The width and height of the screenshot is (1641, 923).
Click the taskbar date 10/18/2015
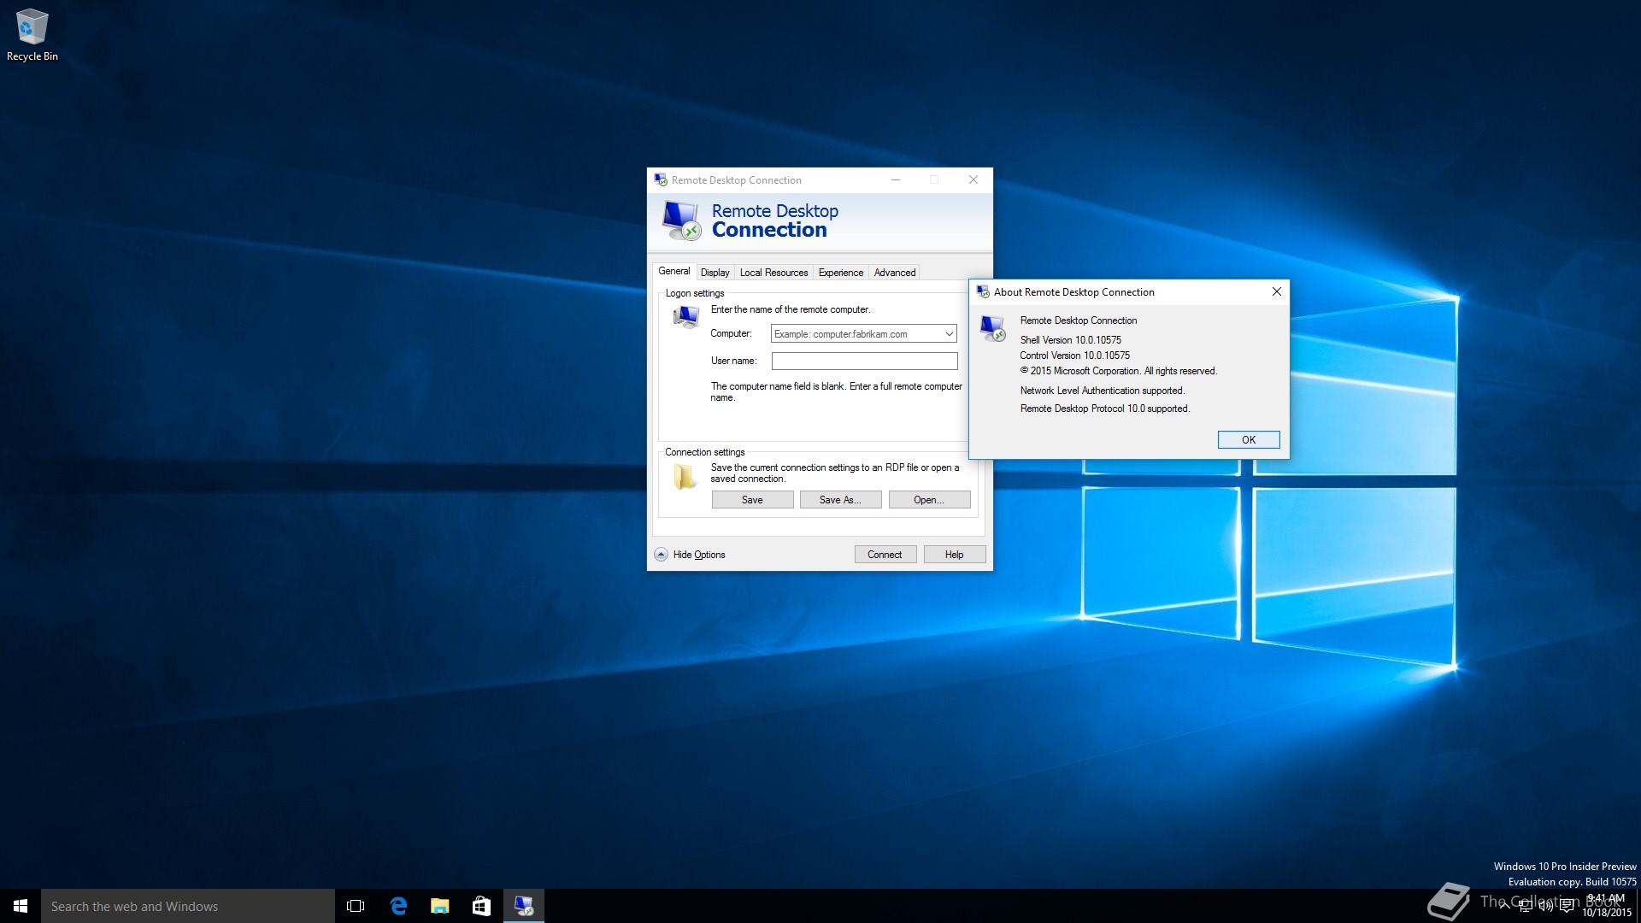tap(1606, 913)
